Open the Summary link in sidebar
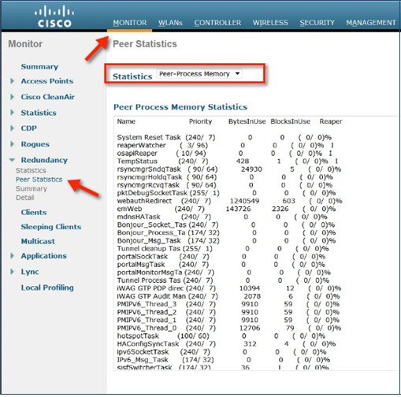Image resolution: width=401 pixels, height=397 pixels. pos(39,67)
